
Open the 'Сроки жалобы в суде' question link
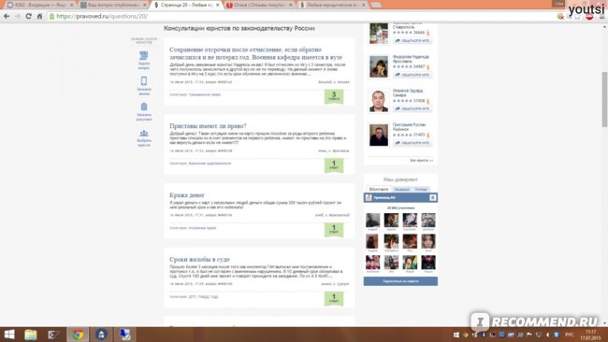(199, 259)
